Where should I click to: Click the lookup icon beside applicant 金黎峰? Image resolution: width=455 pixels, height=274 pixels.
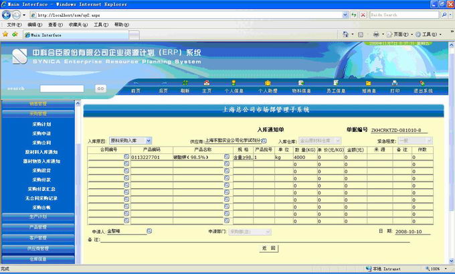(x=149, y=231)
